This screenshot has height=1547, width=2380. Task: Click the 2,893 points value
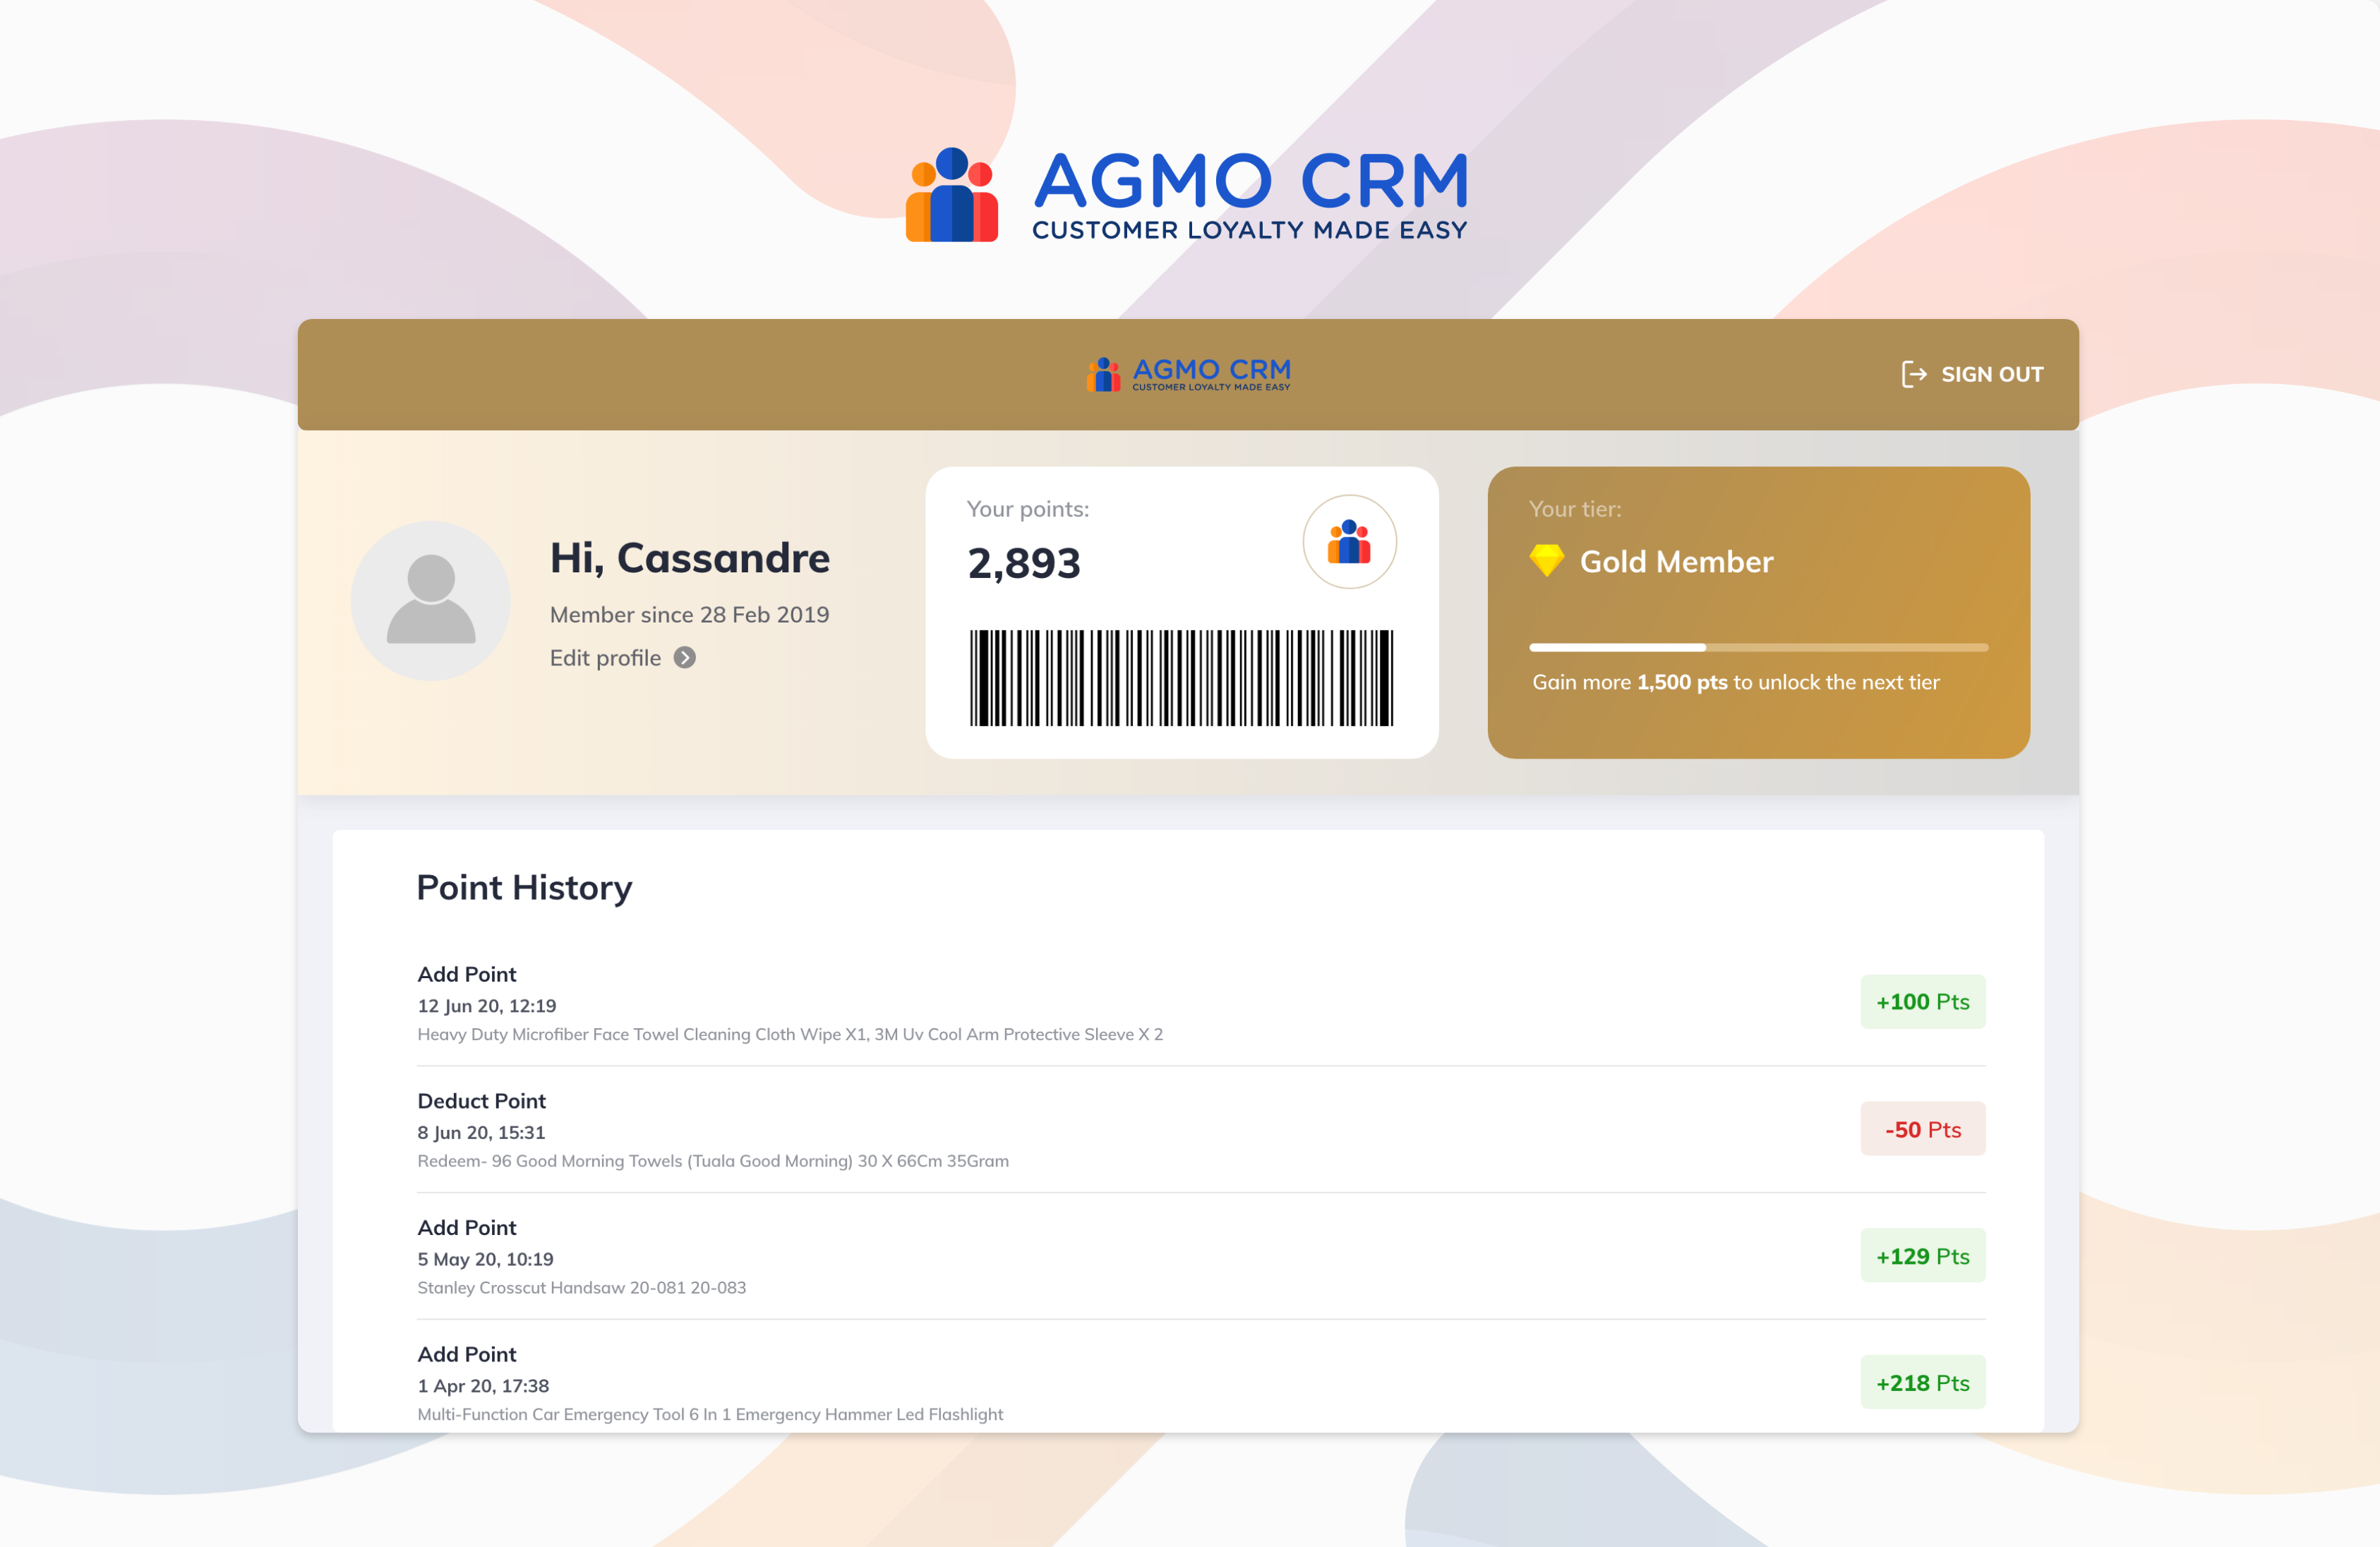pos(1023,564)
